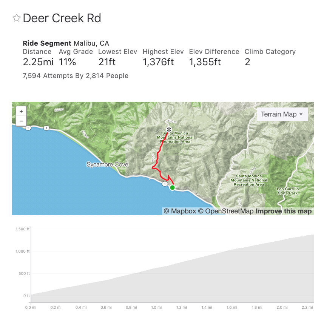Screen dimensions: 321x322
Task: Click the Leo Carrillo State Park label
Action: pyautogui.click(x=287, y=191)
